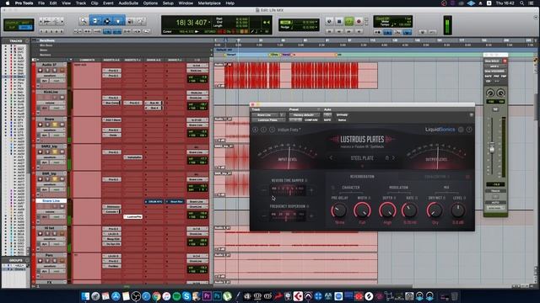Select the Trim tool in toolbar
Viewport: 540px width, 303px height.
click(95, 21)
